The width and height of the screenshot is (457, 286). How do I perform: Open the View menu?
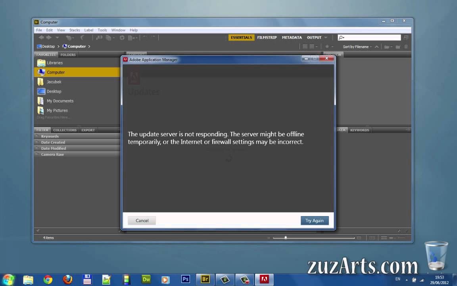click(x=61, y=30)
